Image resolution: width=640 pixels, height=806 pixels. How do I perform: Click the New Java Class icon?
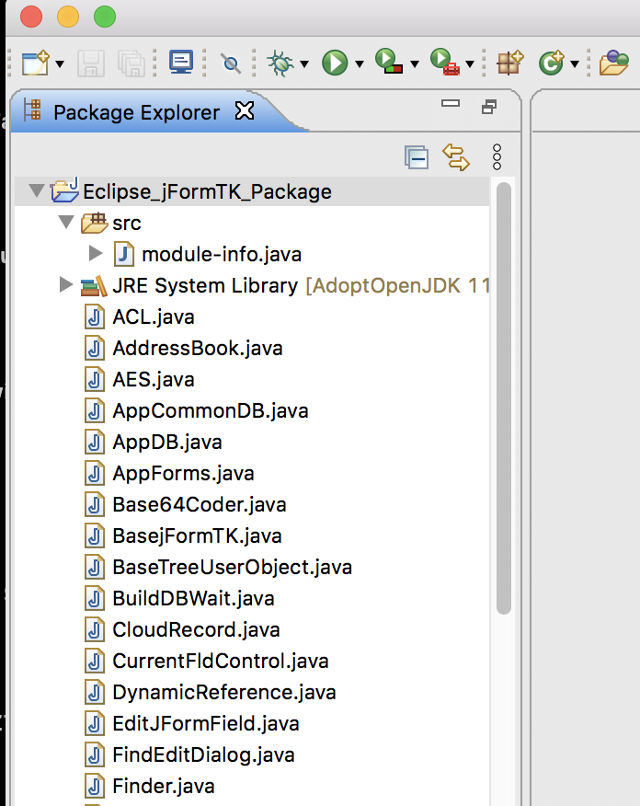pyautogui.click(x=550, y=63)
